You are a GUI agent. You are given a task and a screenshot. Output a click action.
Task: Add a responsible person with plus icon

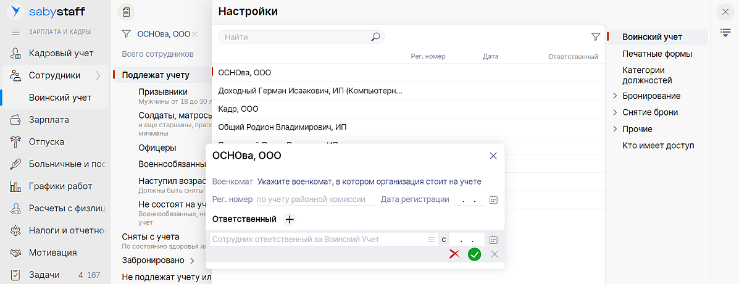tap(290, 219)
